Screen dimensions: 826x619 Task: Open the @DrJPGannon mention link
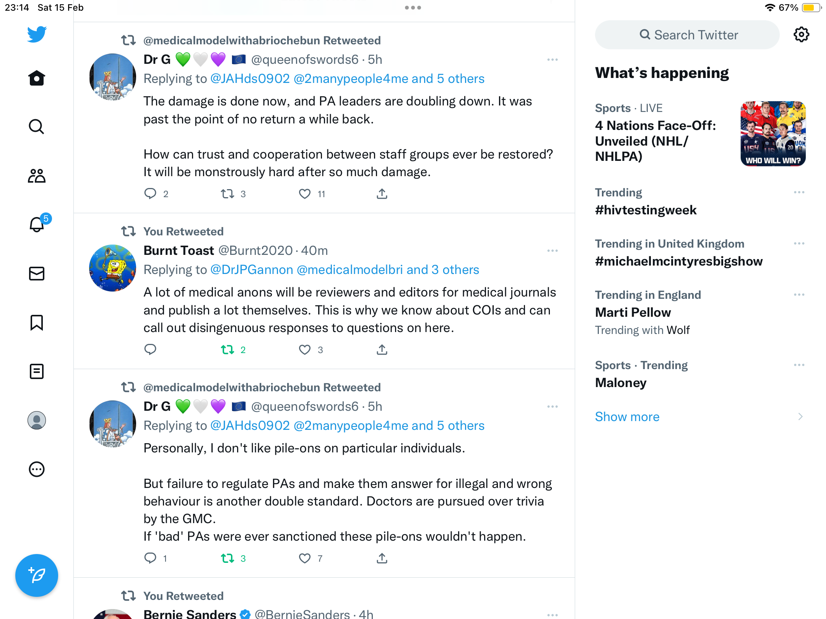tap(252, 270)
